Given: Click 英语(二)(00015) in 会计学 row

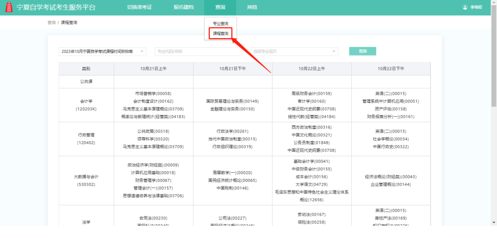Looking at the screenshot, I should pos(391,94).
